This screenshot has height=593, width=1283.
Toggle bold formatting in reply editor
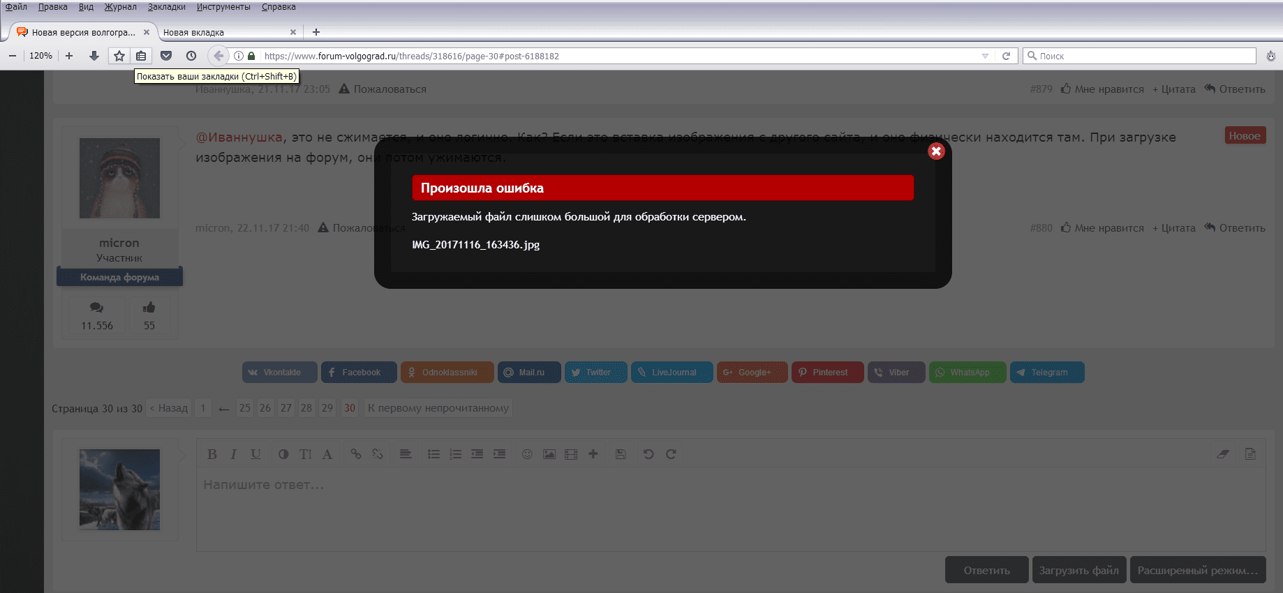[x=212, y=454]
